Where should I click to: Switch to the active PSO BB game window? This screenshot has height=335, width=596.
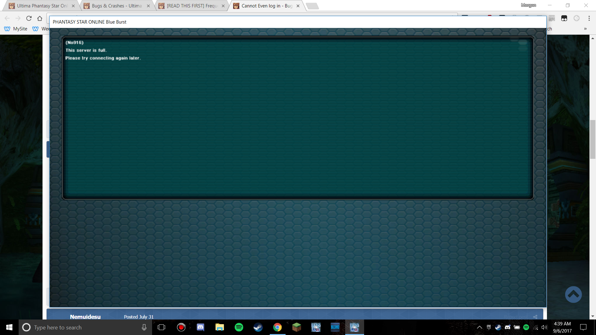coord(354,327)
